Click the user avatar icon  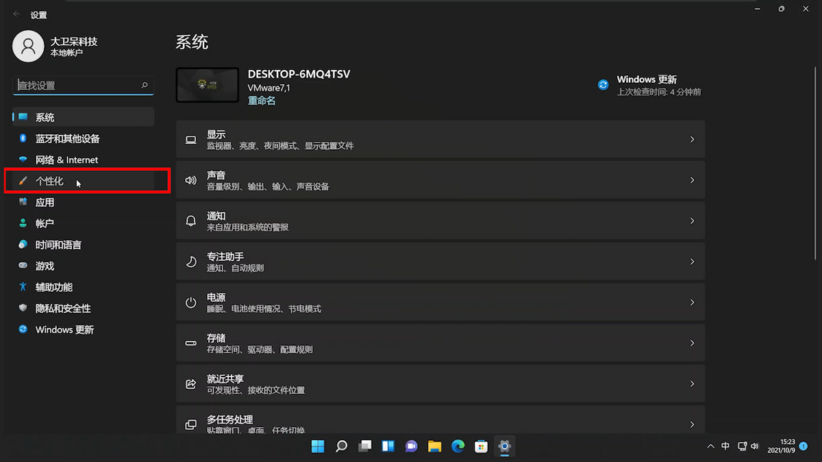(28, 46)
